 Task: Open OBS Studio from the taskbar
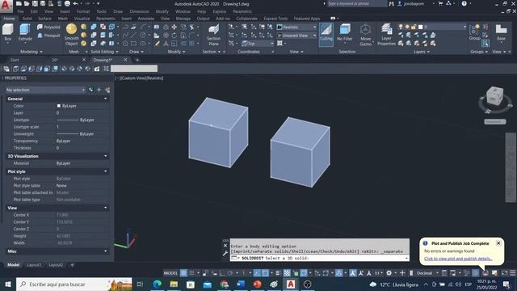[x=307, y=284]
